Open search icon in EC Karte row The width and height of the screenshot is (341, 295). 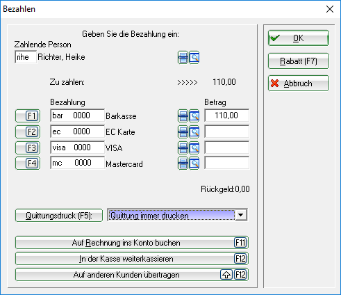[x=194, y=131]
